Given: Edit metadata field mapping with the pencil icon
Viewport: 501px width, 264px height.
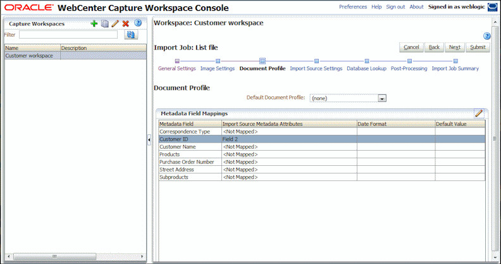Looking at the screenshot, I should pos(479,113).
